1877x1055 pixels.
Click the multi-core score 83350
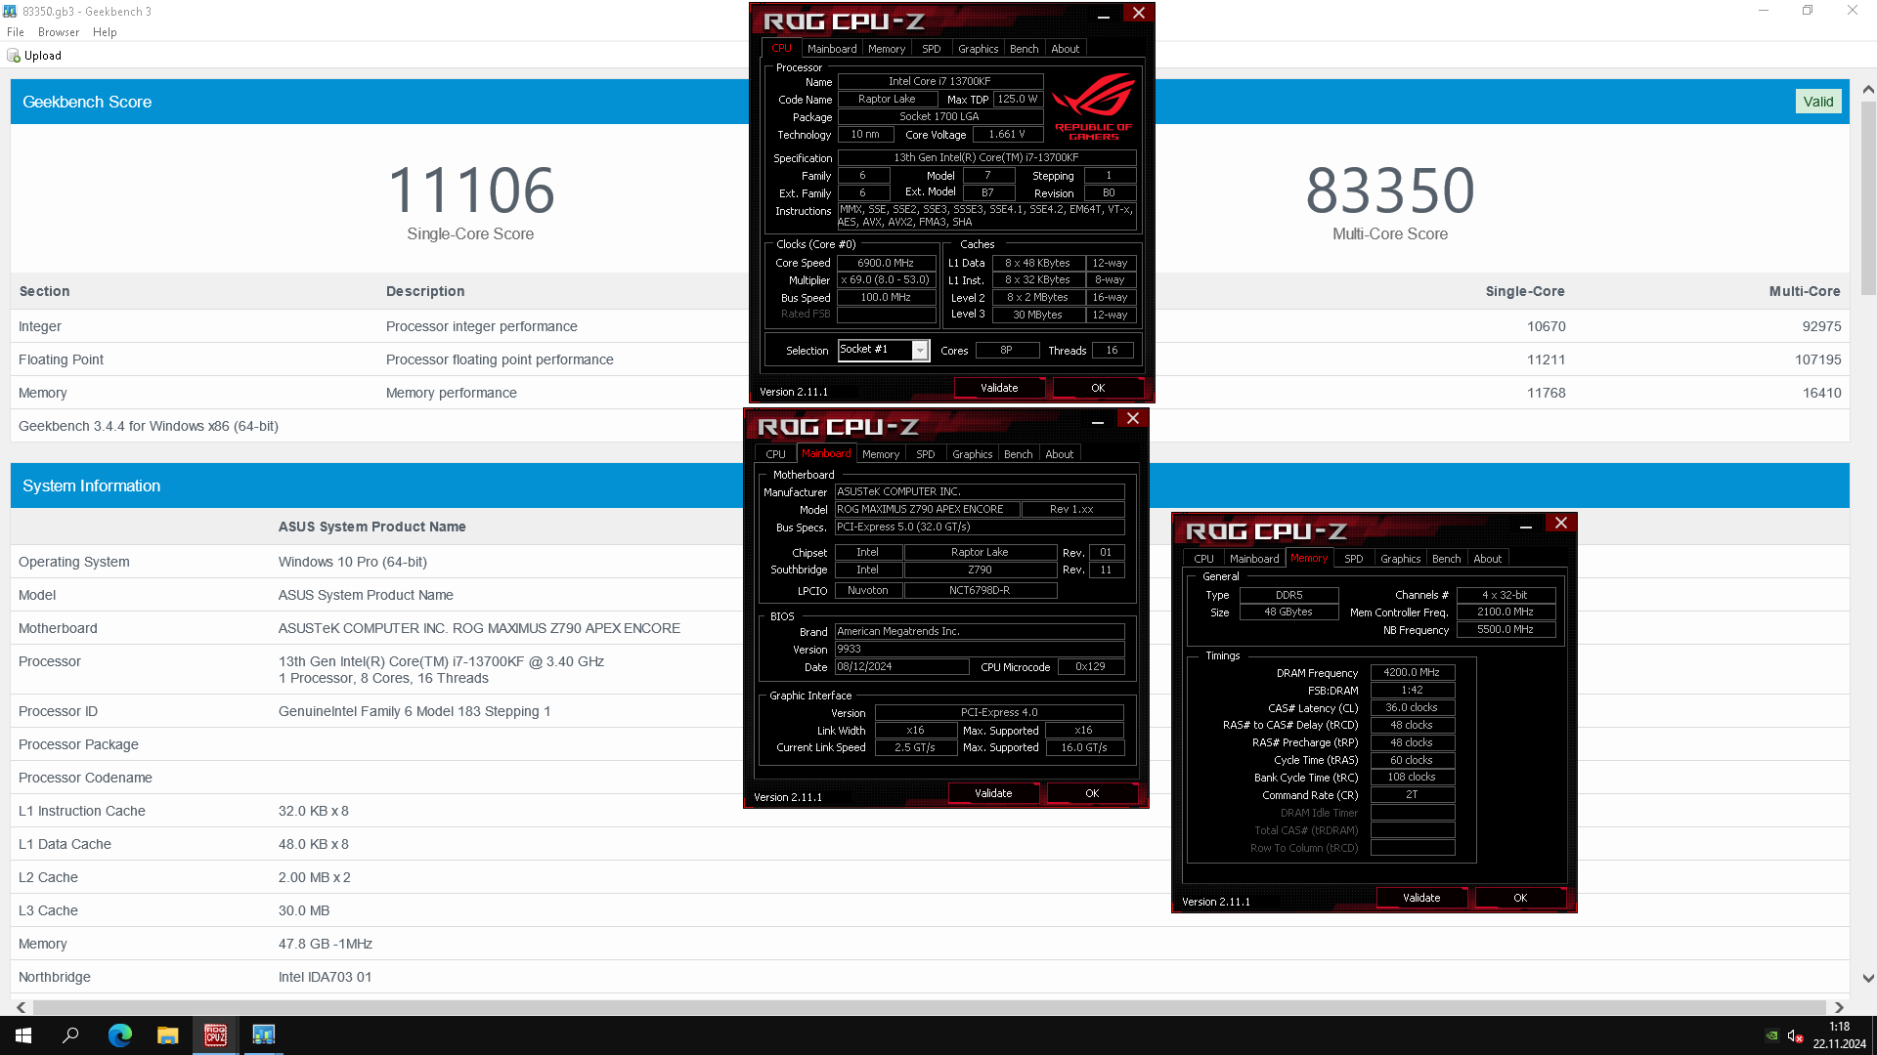pos(1390,190)
